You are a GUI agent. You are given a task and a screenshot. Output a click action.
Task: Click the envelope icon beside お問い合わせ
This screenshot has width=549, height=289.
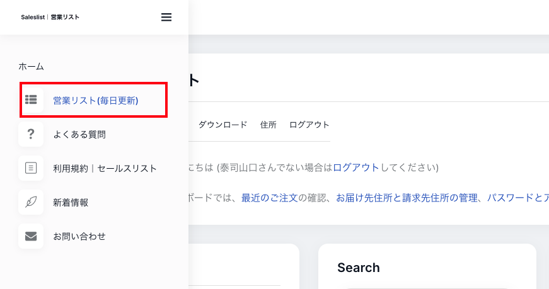point(31,236)
